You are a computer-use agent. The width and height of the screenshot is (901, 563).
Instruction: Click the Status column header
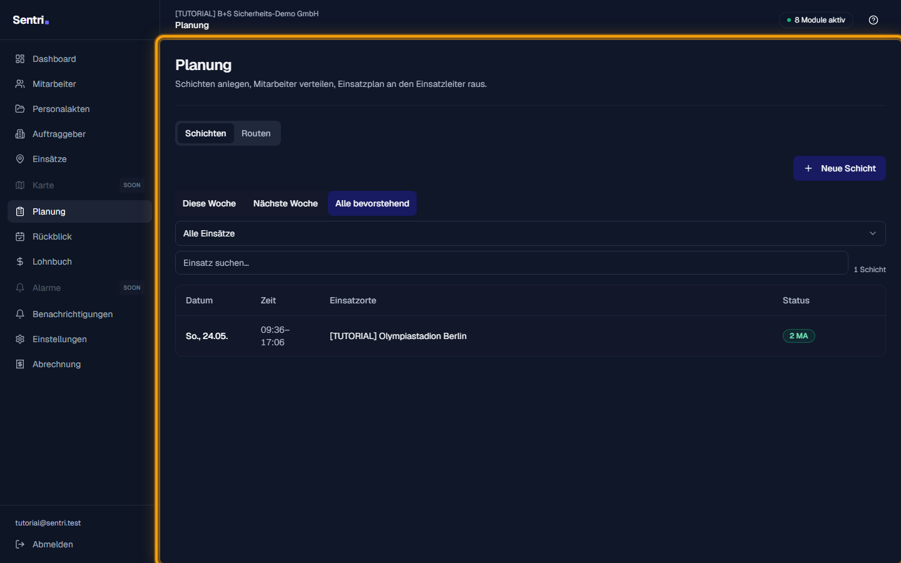pyautogui.click(x=796, y=300)
